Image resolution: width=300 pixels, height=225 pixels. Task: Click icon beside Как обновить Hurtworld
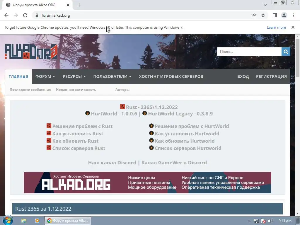click(x=151, y=140)
